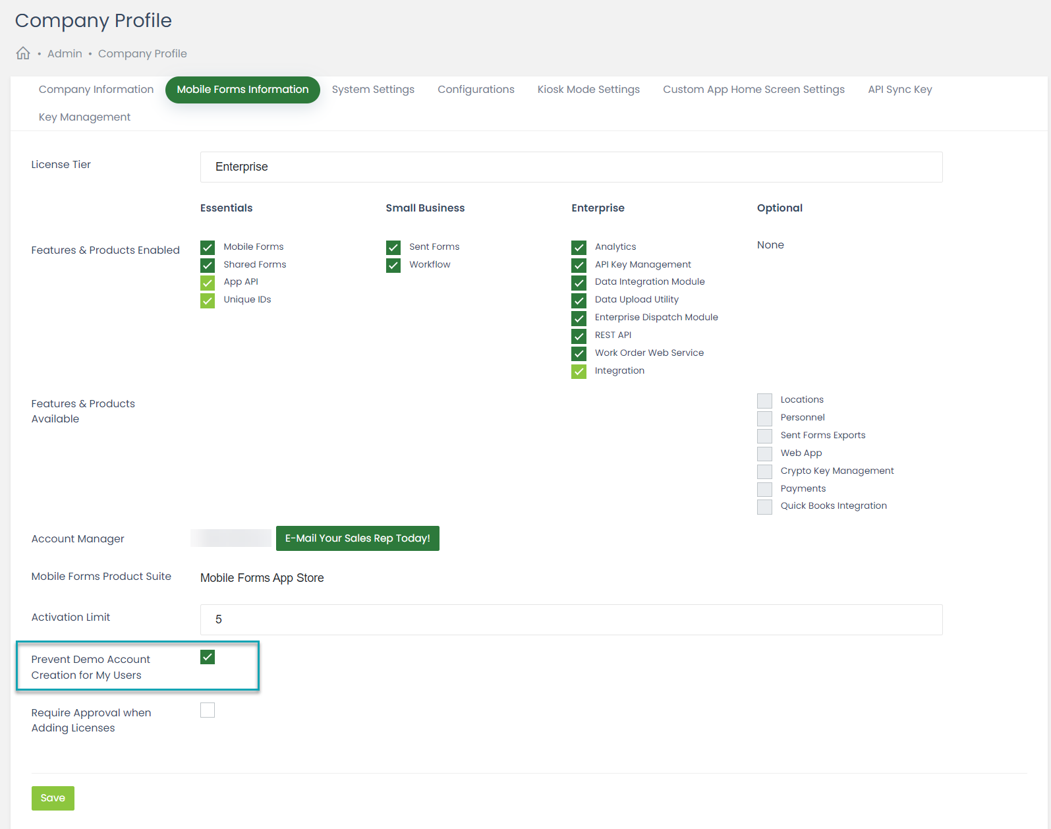
Task: Open Custom App Home Screen Settings tab
Action: [x=753, y=90]
